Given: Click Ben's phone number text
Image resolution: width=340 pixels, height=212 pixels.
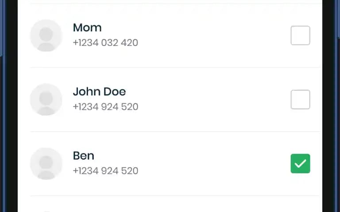Looking at the screenshot, I should point(106,170).
